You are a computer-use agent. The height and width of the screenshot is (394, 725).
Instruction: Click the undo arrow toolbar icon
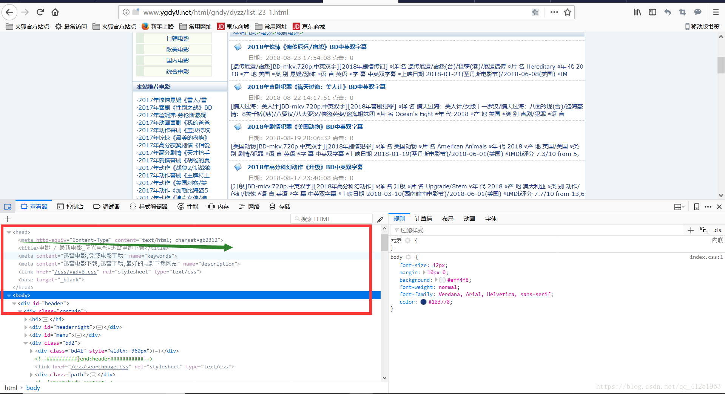click(x=668, y=12)
